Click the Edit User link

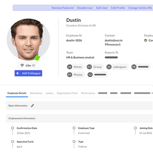pyautogui.click(x=102, y=8)
